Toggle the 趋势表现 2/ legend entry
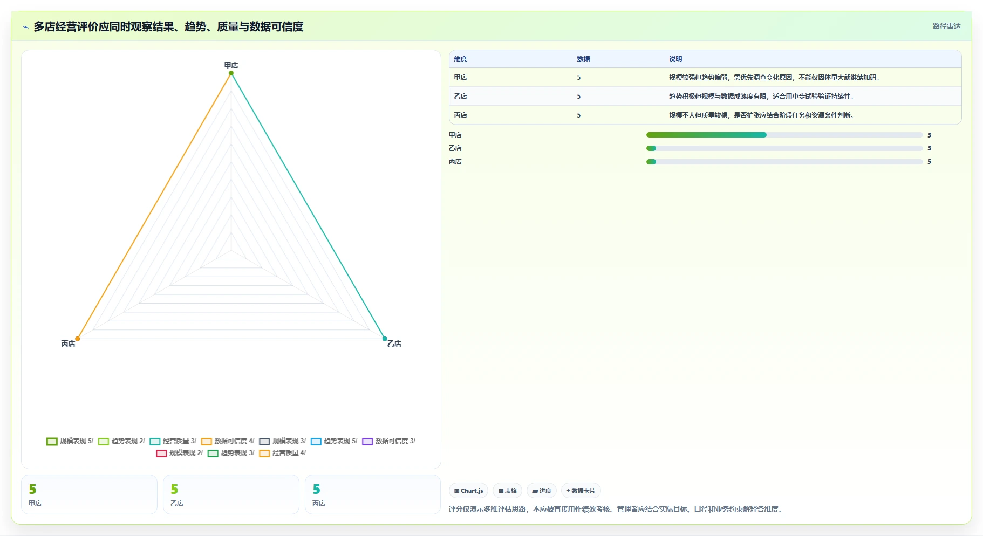The height and width of the screenshot is (536, 983). pyautogui.click(x=121, y=441)
